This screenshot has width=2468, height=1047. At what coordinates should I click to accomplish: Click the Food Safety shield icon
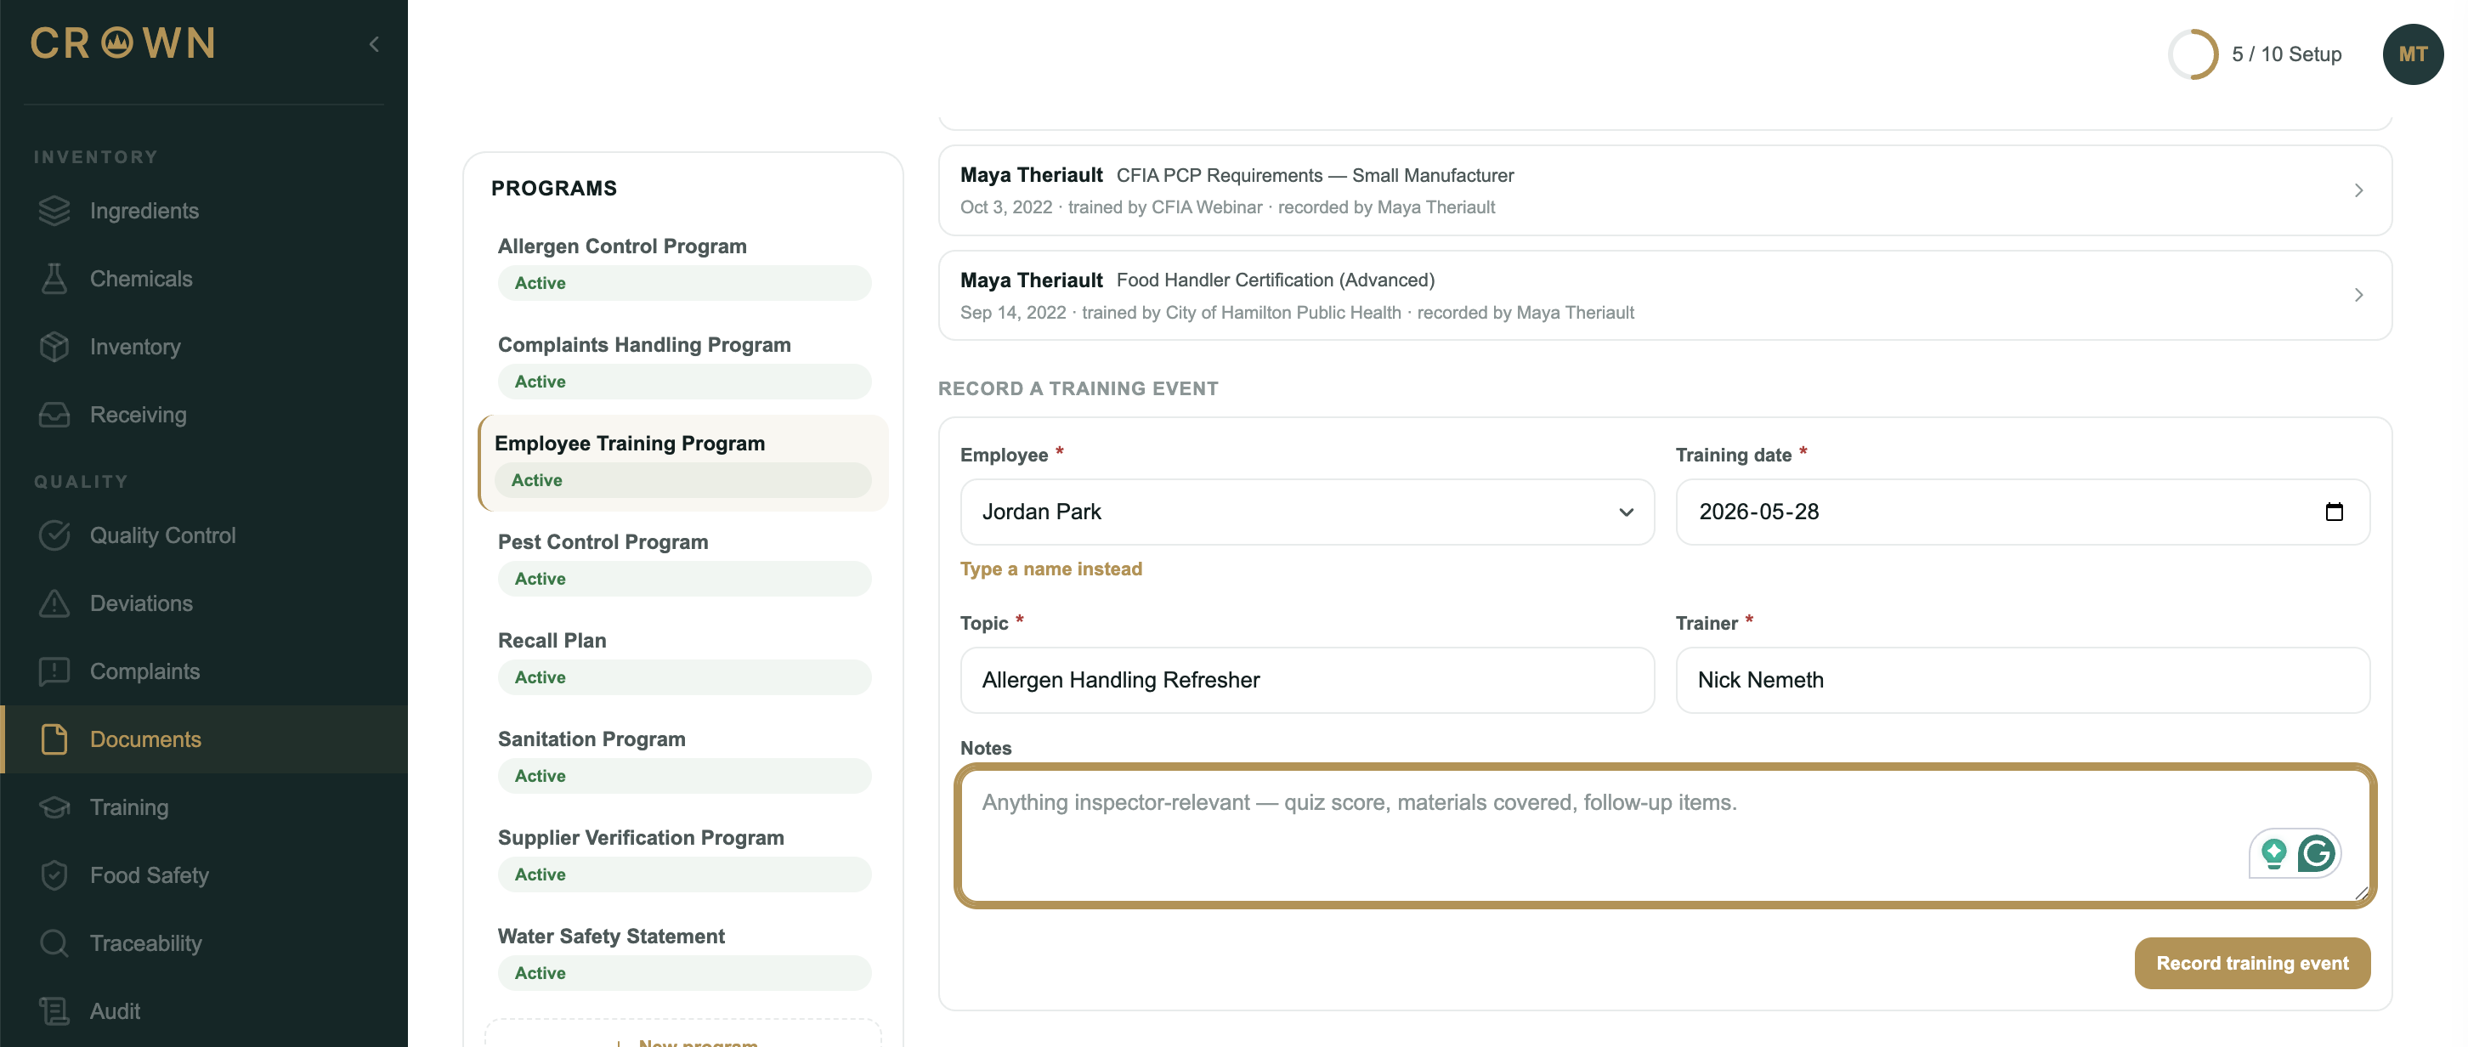point(54,875)
